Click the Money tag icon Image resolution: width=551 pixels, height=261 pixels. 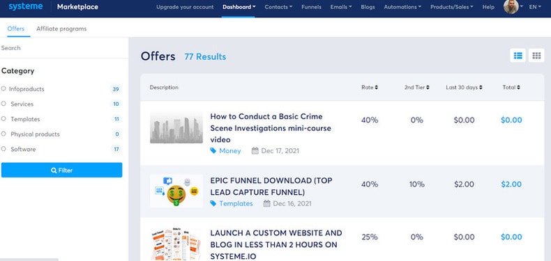coord(213,151)
